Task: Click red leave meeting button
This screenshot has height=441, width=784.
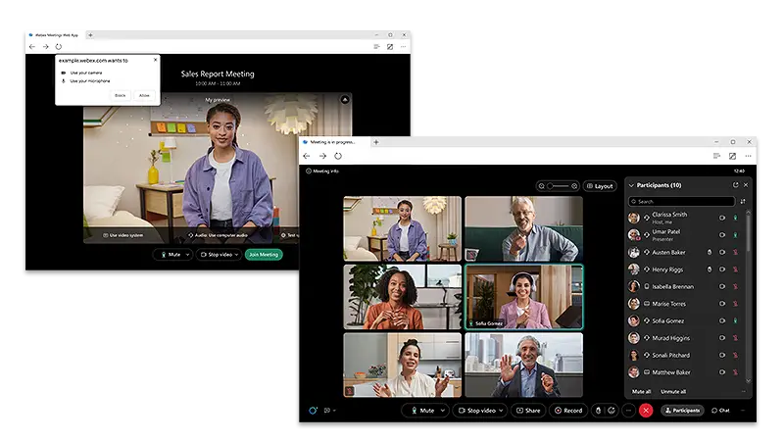Action: [x=646, y=411]
